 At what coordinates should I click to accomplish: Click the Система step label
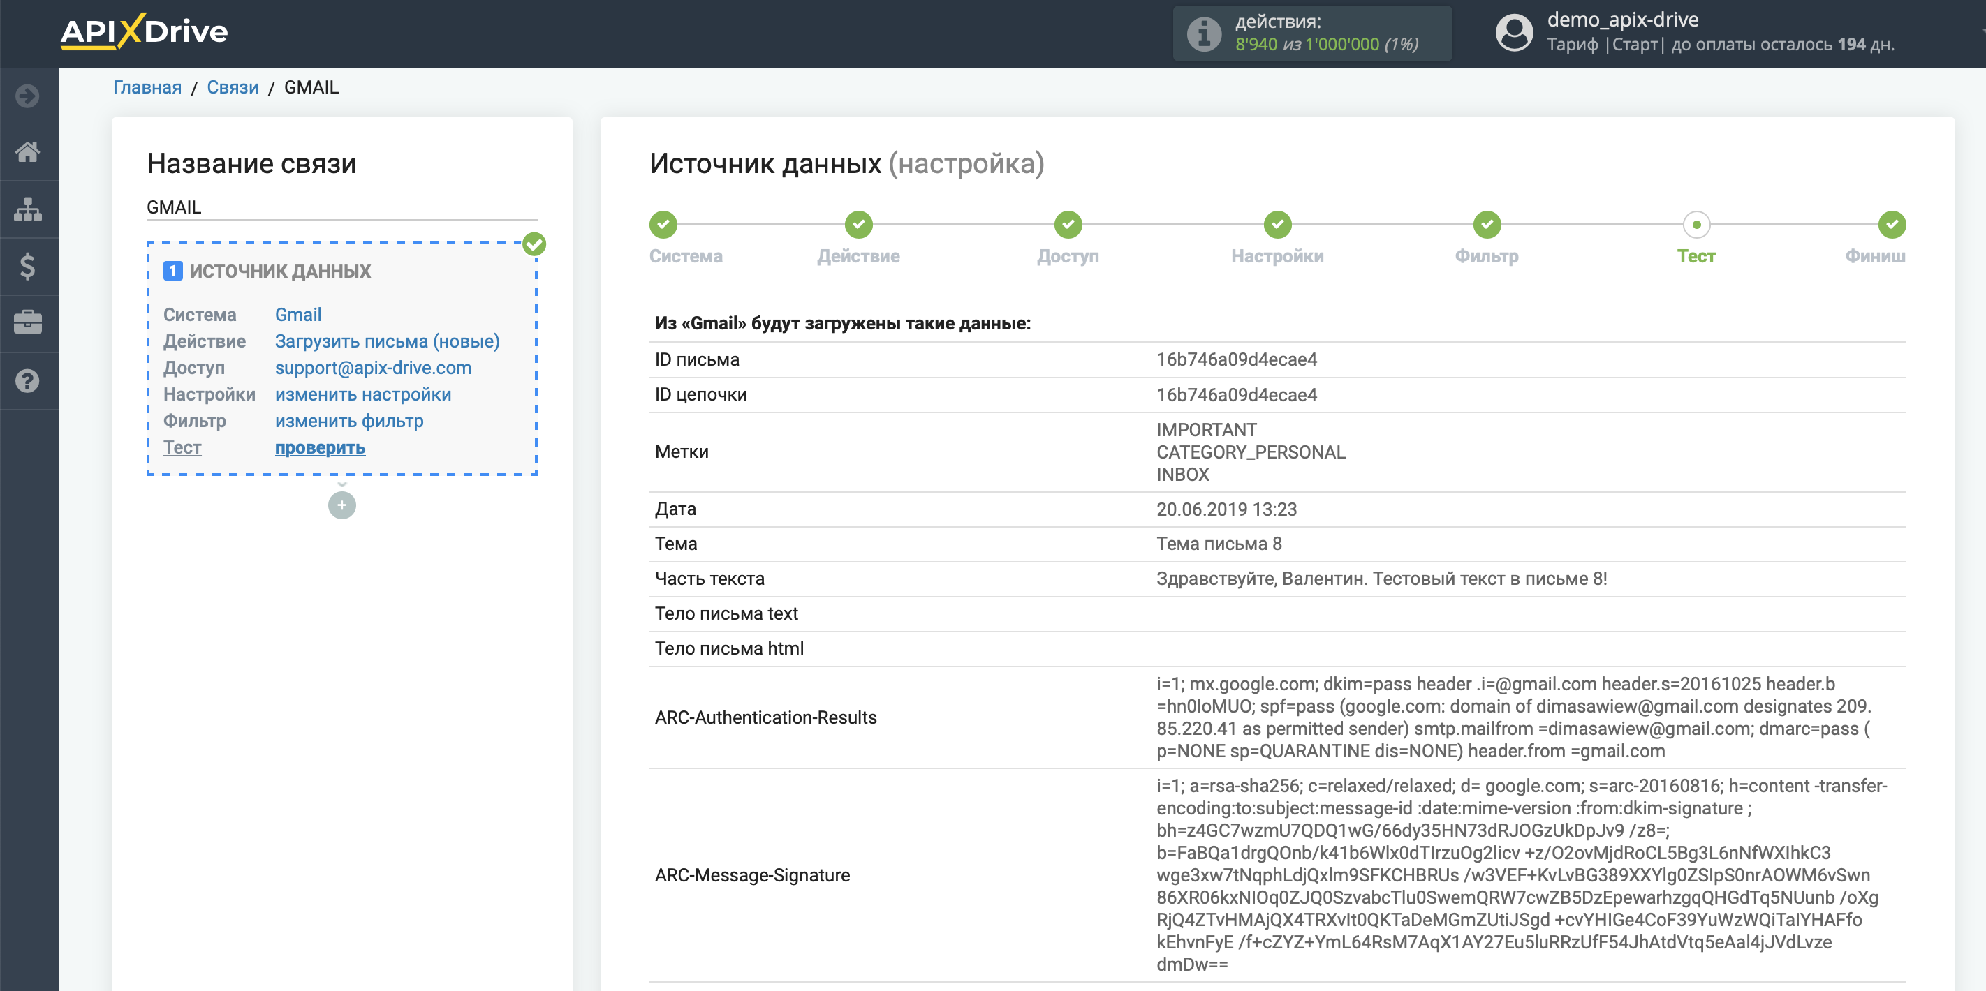coord(685,257)
